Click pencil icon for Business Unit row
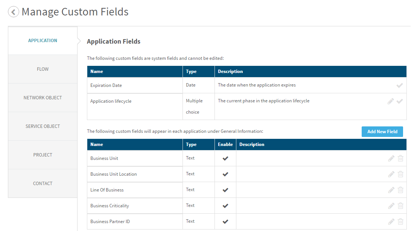Screen dimensions: 420x231 click(x=391, y=158)
